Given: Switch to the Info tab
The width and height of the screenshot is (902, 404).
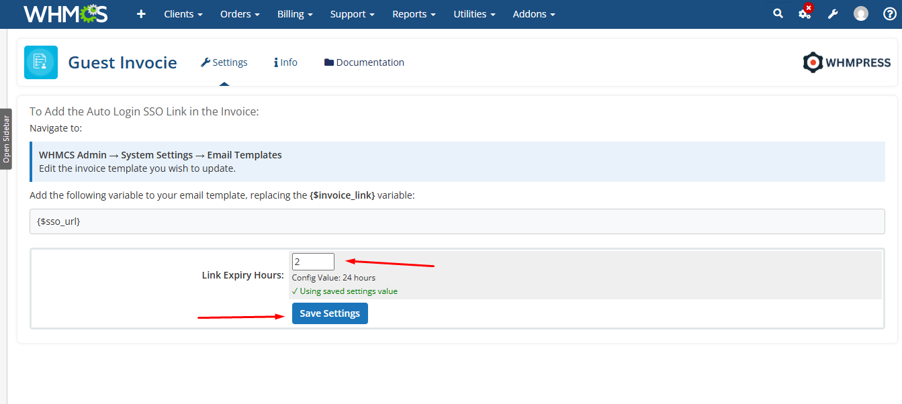Looking at the screenshot, I should pyautogui.click(x=285, y=62).
